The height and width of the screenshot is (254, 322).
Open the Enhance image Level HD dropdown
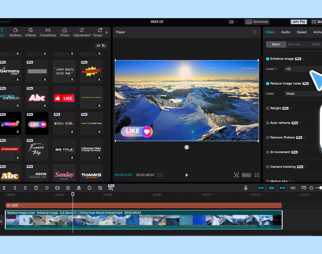point(303,69)
